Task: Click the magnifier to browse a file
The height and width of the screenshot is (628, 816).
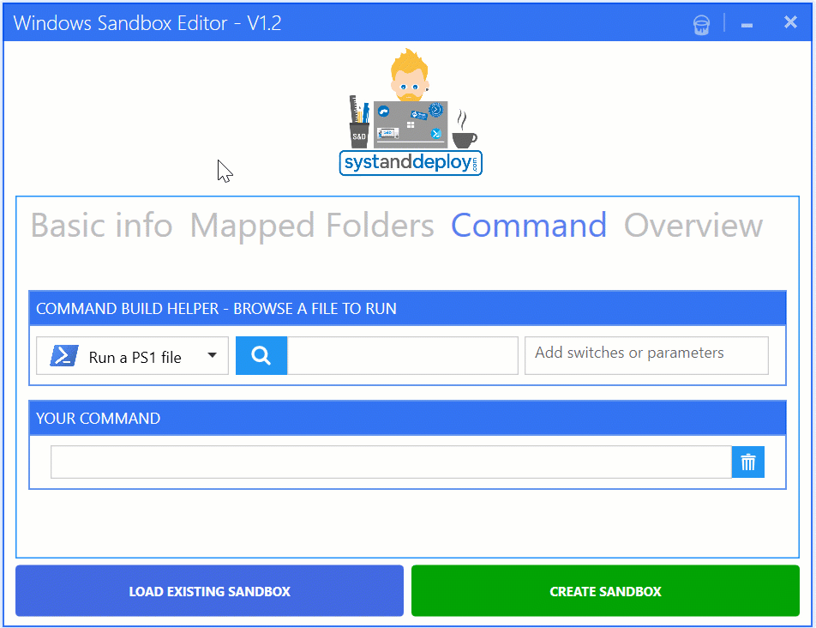Action: (x=261, y=355)
